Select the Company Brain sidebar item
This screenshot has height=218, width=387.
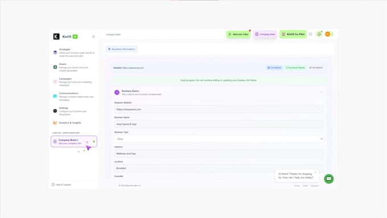(x=74, y=142)
